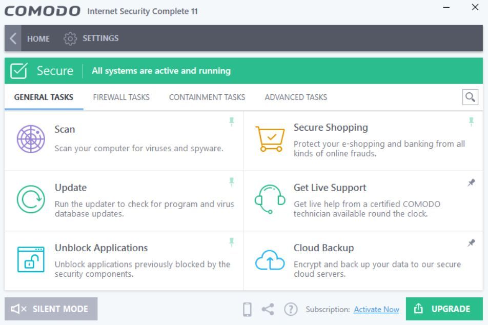
Task: Click the Get Live Support title
Action: coord(330,188)
